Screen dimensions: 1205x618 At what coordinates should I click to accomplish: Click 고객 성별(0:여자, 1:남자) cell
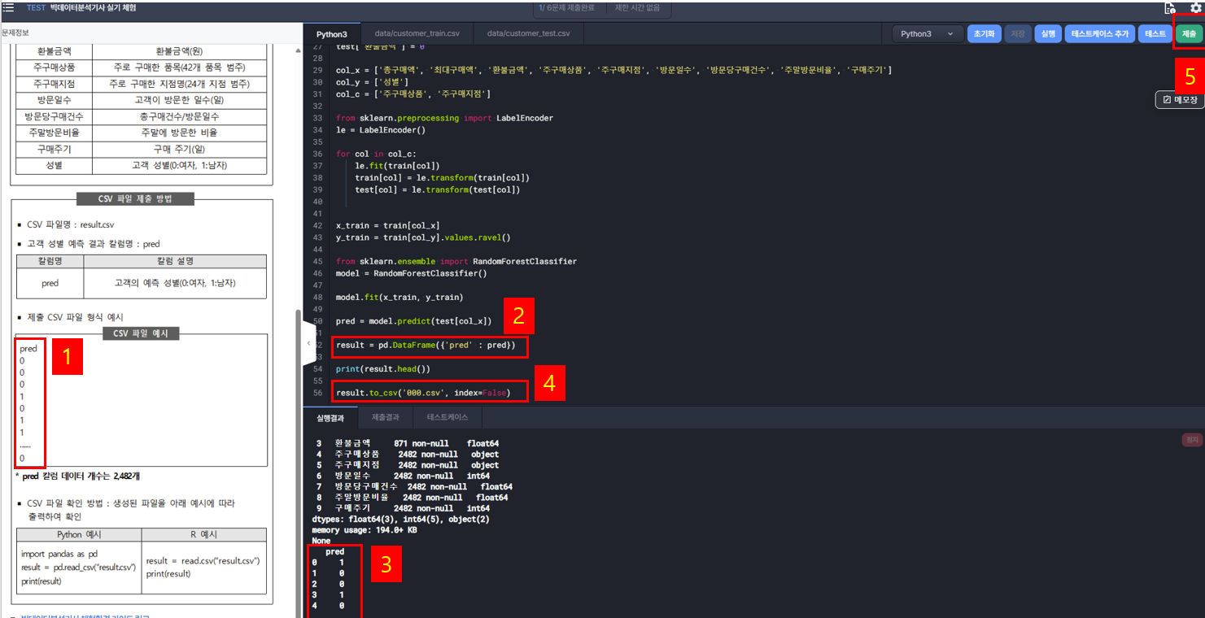pyautogui.click(x=180, y=165)
